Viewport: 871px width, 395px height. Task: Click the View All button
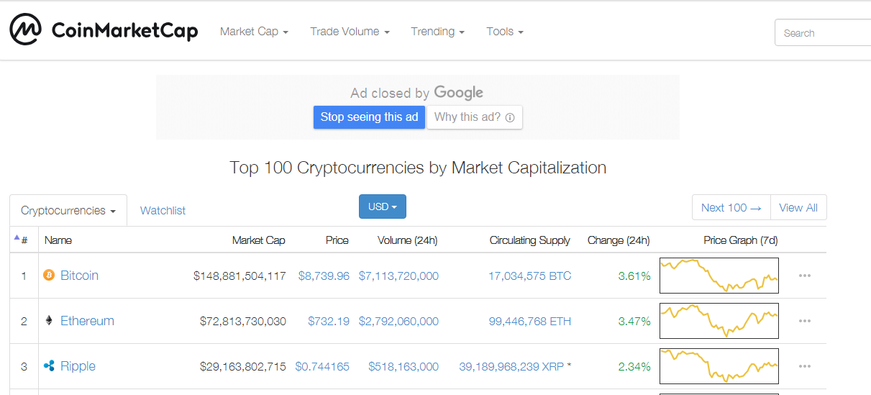click(x=798, y=208)
